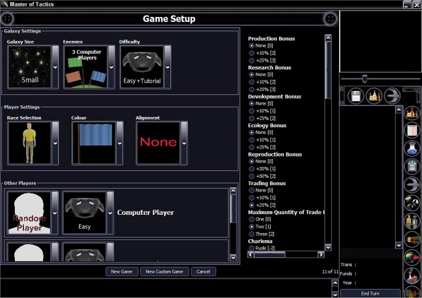The height and width of the screenshot is (298, 422).
Task: Click the bonus options horizontal scrollbar thumb
Action: (x=269, y=255)
